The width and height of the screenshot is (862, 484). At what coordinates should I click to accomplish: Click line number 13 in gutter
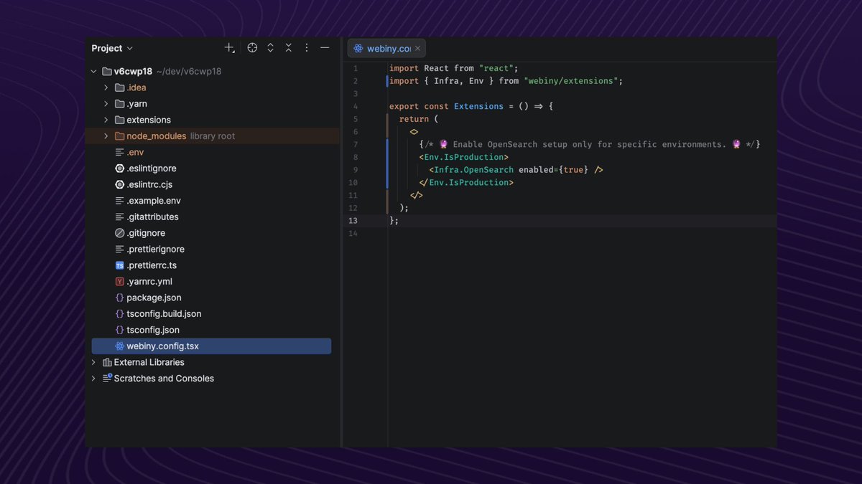click(353, 221)
